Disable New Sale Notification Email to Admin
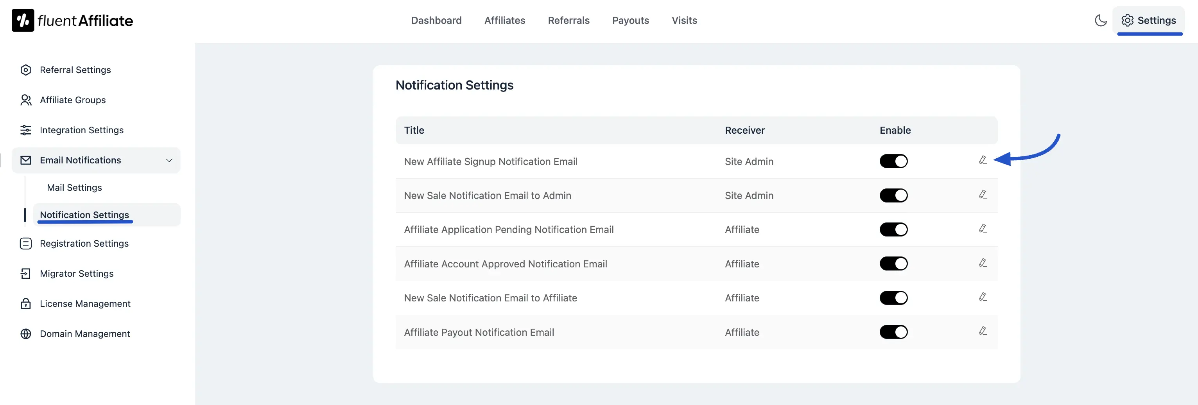This screenshot has width=1198, height=405. [x=893, y=195]
